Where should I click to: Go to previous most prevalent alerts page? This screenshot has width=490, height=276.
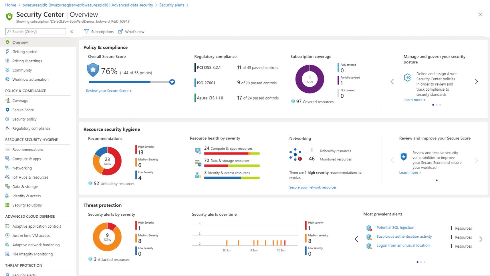click(356, 239)
